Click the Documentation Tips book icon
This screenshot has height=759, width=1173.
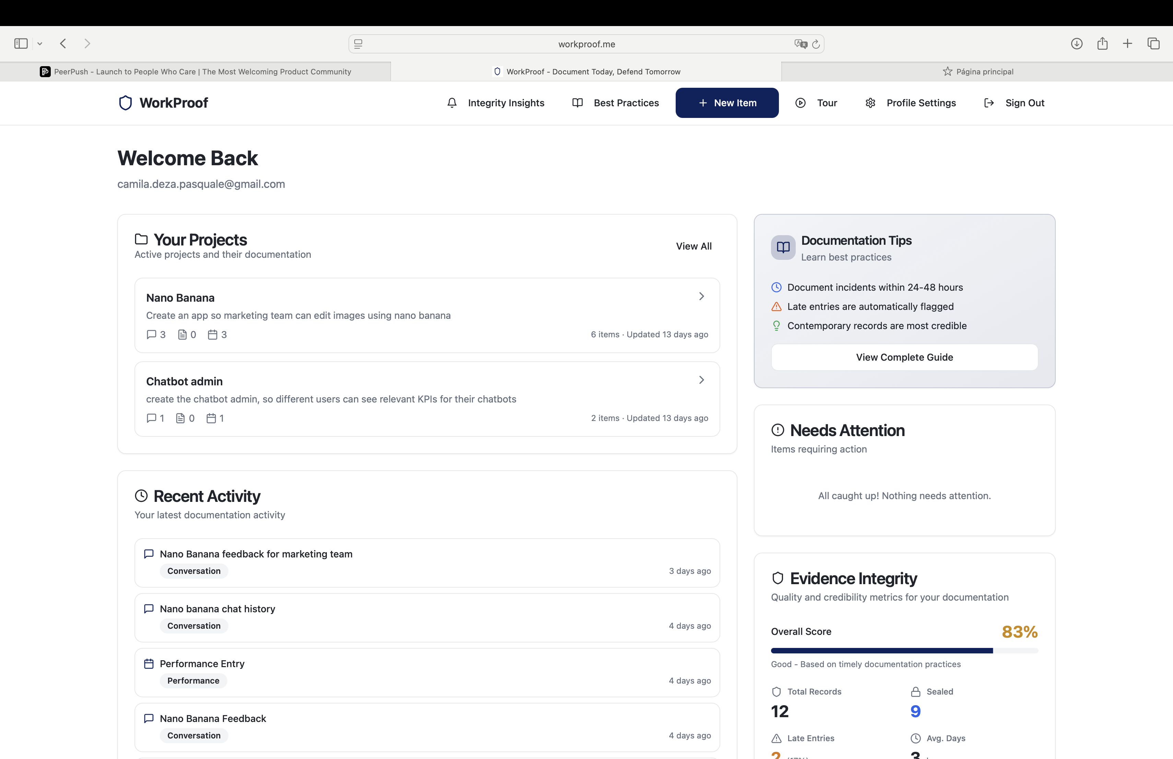(x=783, y=247)
